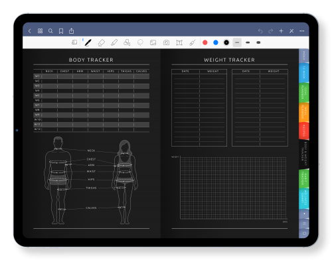332x260 pixels.
Task: Select the Highlighter tool
Action: 114,42
